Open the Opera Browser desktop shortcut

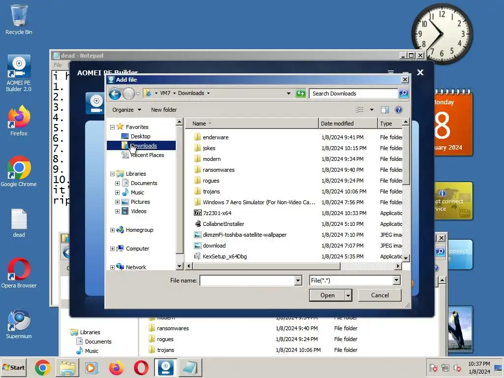point(19,273)
